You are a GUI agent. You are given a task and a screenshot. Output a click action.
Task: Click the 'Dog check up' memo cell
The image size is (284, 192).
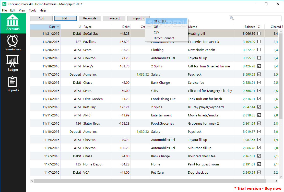210,172
